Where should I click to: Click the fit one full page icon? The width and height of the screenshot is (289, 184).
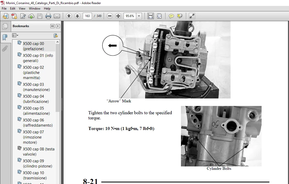tap(159, 16)
